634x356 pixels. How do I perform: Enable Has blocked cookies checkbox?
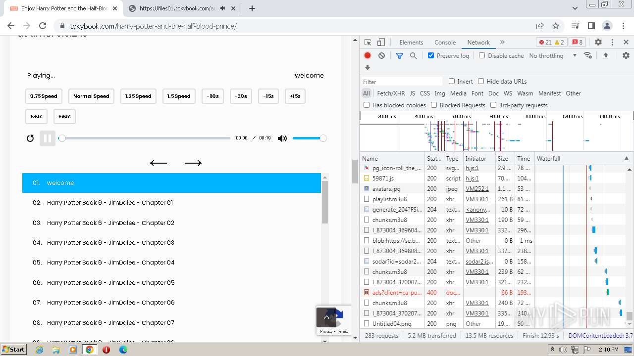[x=367, y=105]
